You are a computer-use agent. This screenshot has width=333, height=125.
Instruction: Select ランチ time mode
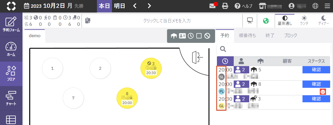click(x=304, y=21)
